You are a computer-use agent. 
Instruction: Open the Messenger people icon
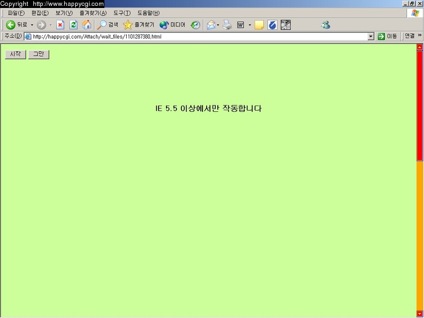tap(325, 25)
